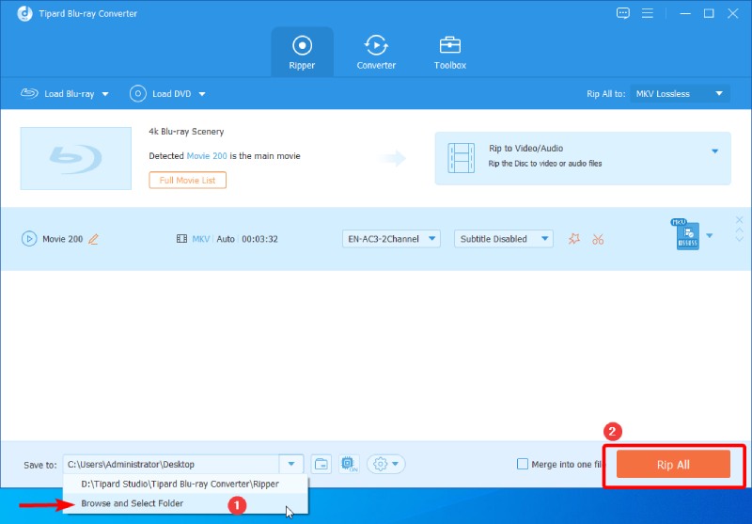752x524 pixels.
Task: Open the edit effects star icon
Action: tap(574, 239)
